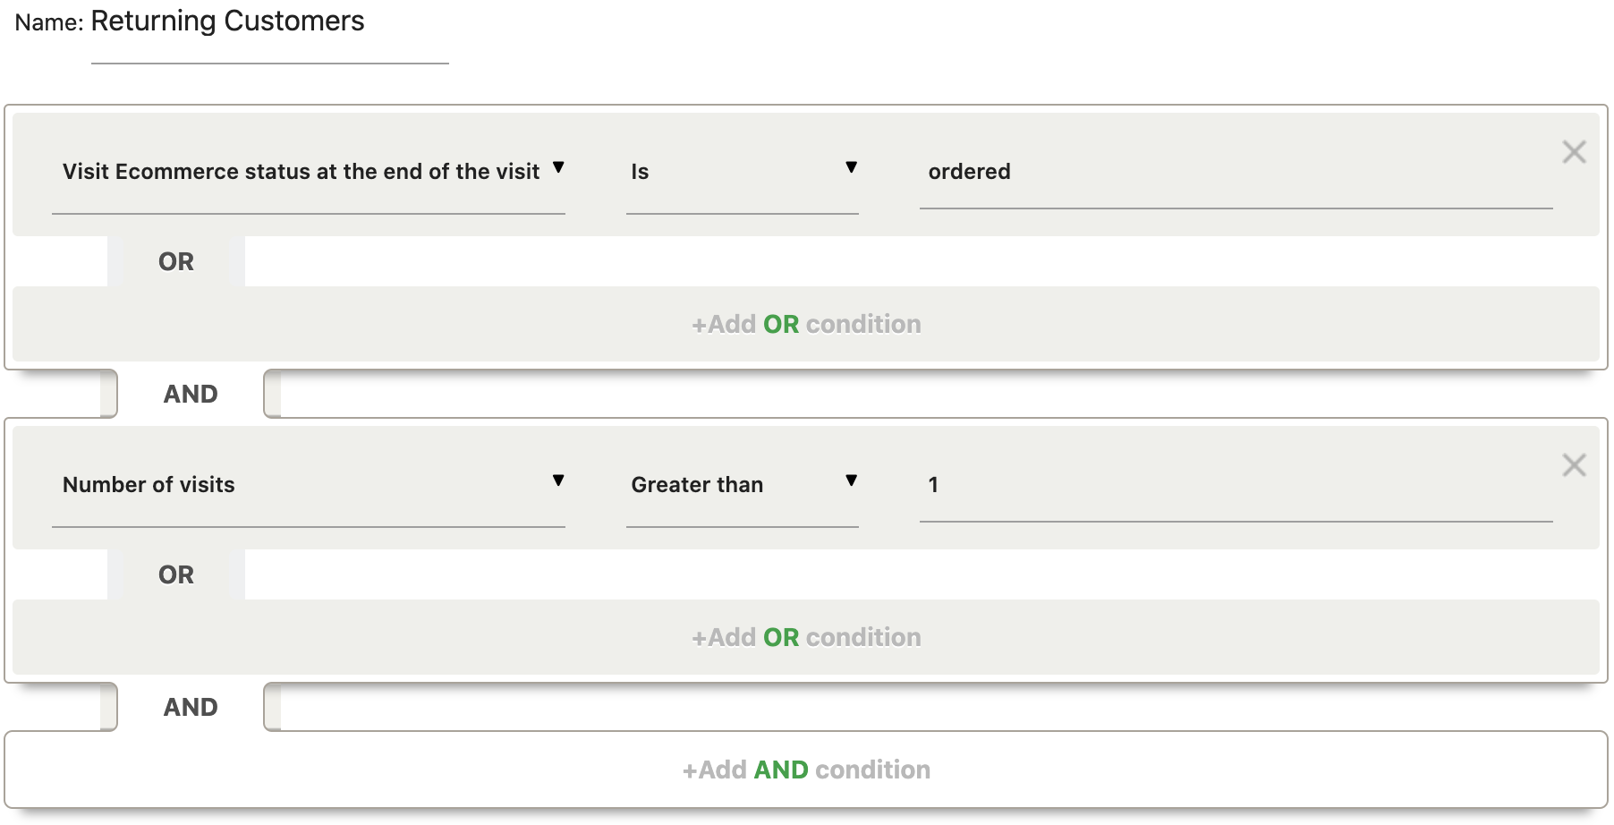Add an OR condition to Ecommerce status
The height and width of the screenshot is (825, 1614).
[x=806, y=324]
